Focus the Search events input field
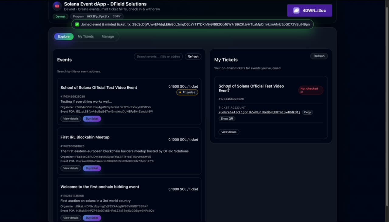 pyautogui.click(x=158, y=57)
